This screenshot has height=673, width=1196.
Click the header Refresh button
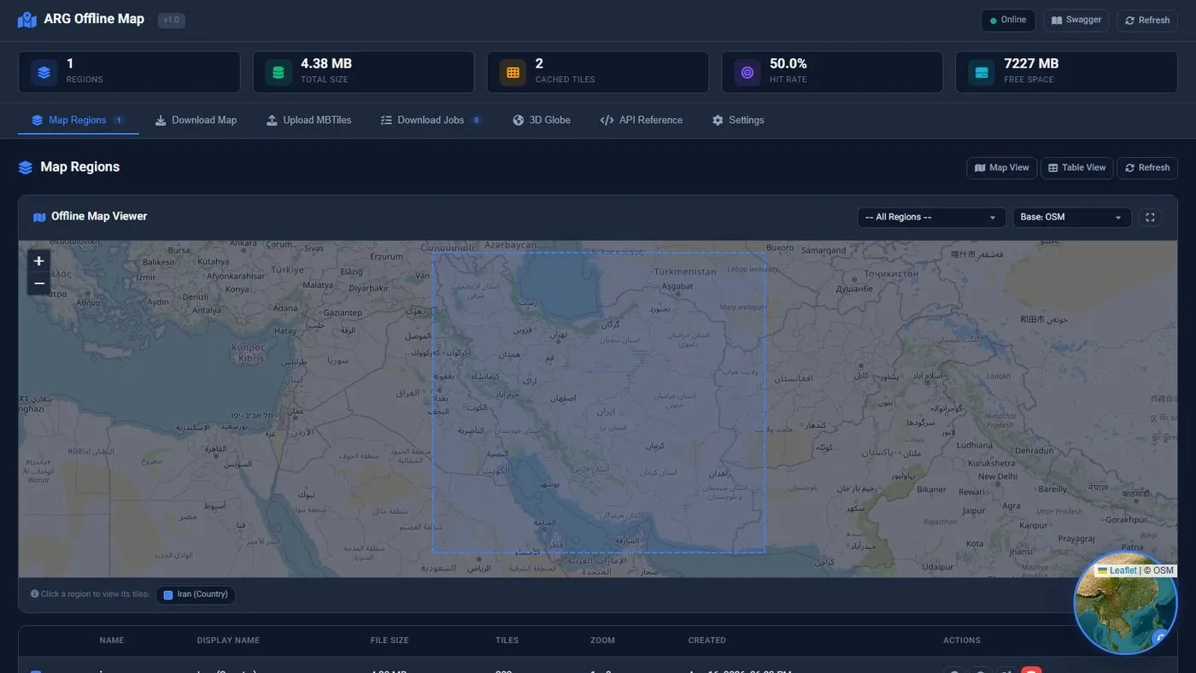(x=1147, y=20)
